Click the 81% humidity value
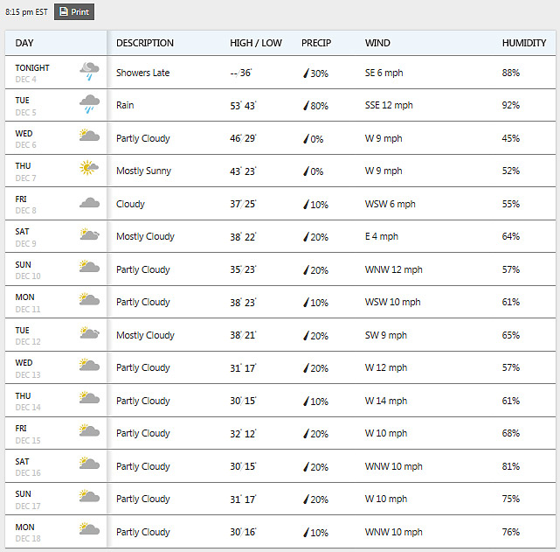This screenshot has height=552, width=560. pos(511,466)
